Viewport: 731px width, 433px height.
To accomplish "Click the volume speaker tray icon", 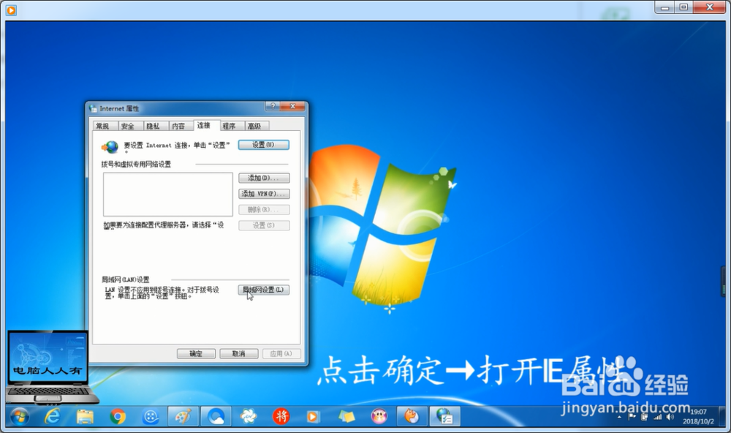I will click(x=670, y=417).
